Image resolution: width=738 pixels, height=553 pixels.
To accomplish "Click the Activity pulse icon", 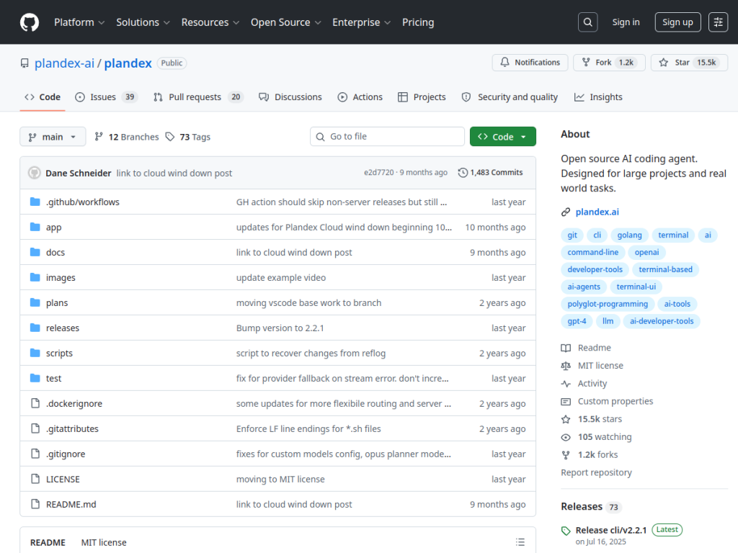I will tap(566, 384).
